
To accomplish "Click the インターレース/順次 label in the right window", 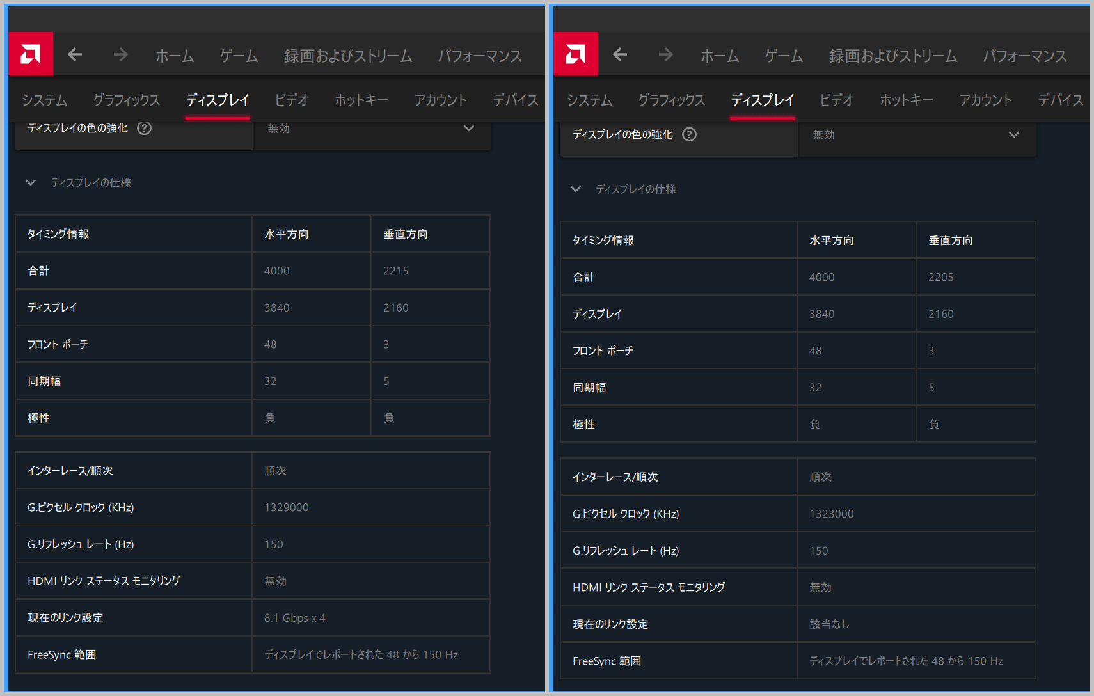I will [x=615, y=477].
